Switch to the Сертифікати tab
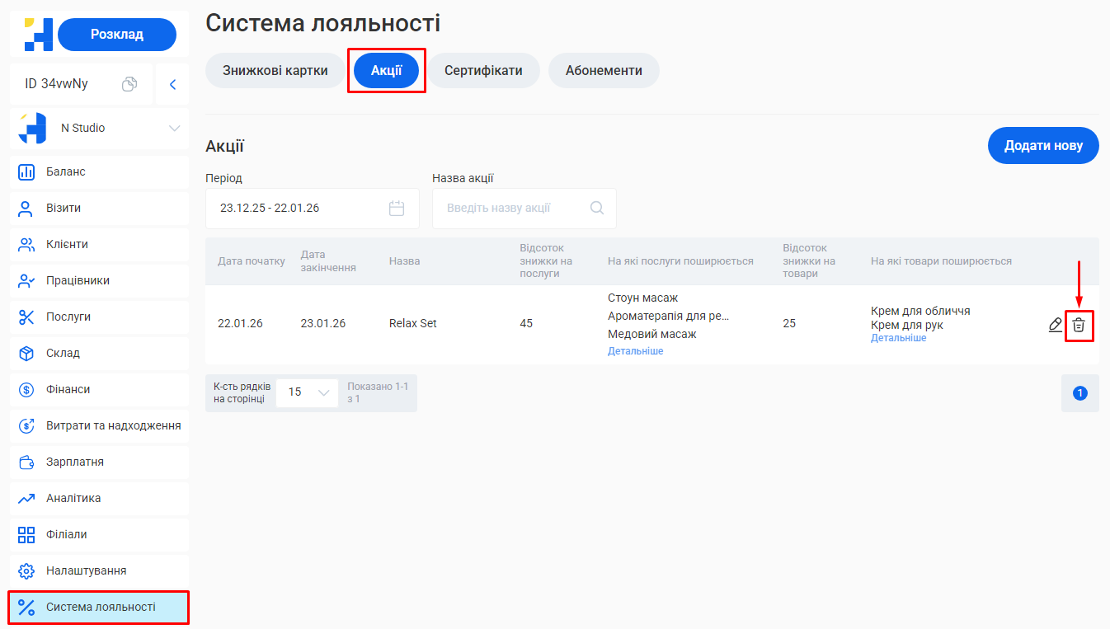Viewport: 1110px width, 629px height. pyautogui.click(x=483, y=70)
